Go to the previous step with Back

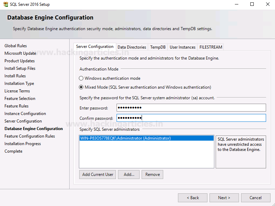(193, 198)
